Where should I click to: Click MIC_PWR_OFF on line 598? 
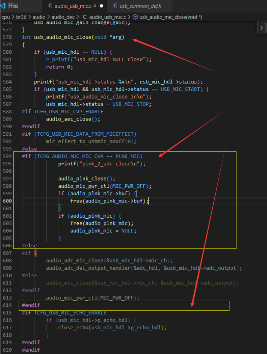[x=129, y=186]
